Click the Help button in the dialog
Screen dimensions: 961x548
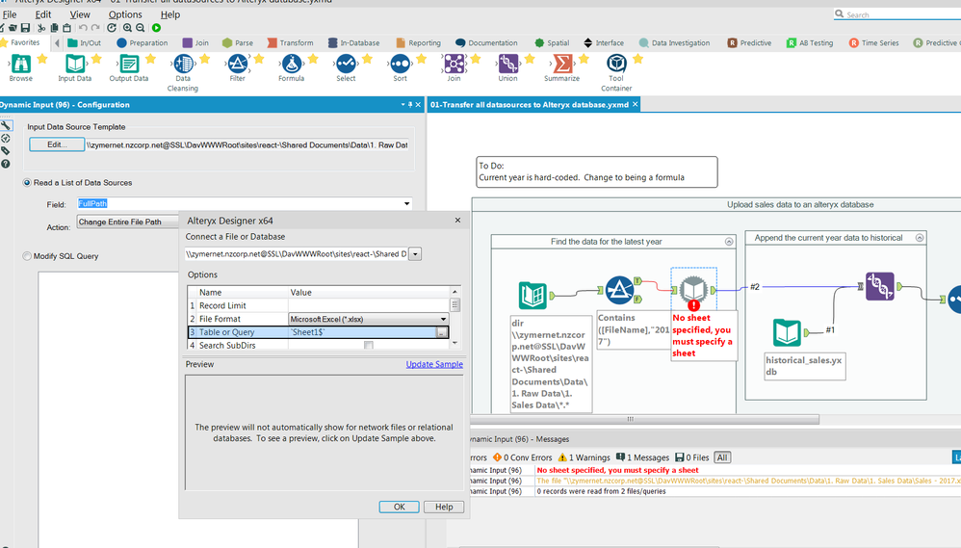(444, 507)
